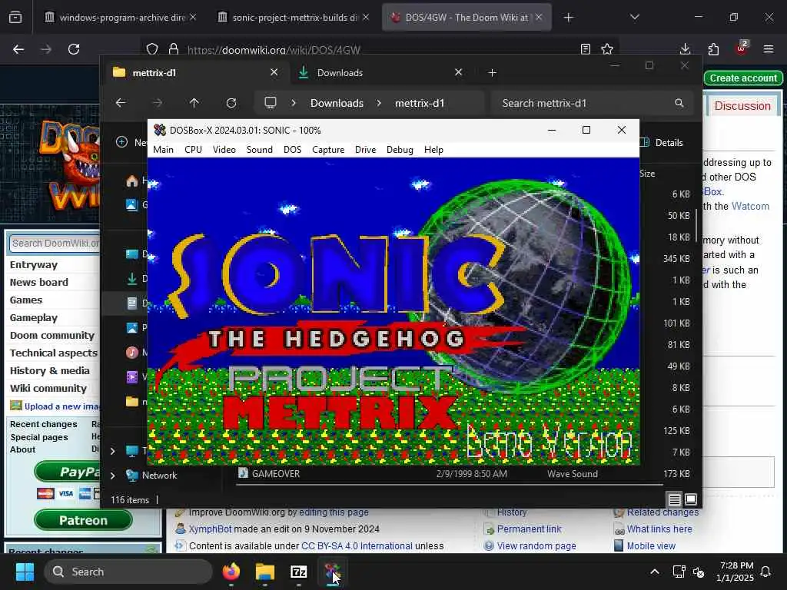Click the Firefox site lock icon
Viewport: 787px width, 590px height.
[x=174, y=49]
